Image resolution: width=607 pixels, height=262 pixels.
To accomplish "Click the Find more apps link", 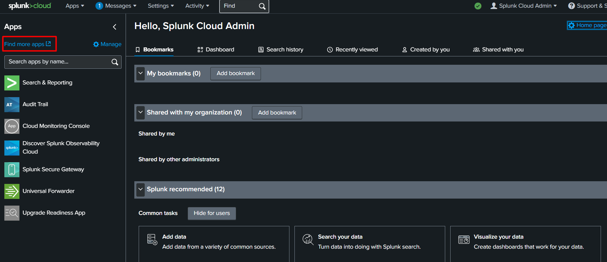I will click(x=27, y=44).
